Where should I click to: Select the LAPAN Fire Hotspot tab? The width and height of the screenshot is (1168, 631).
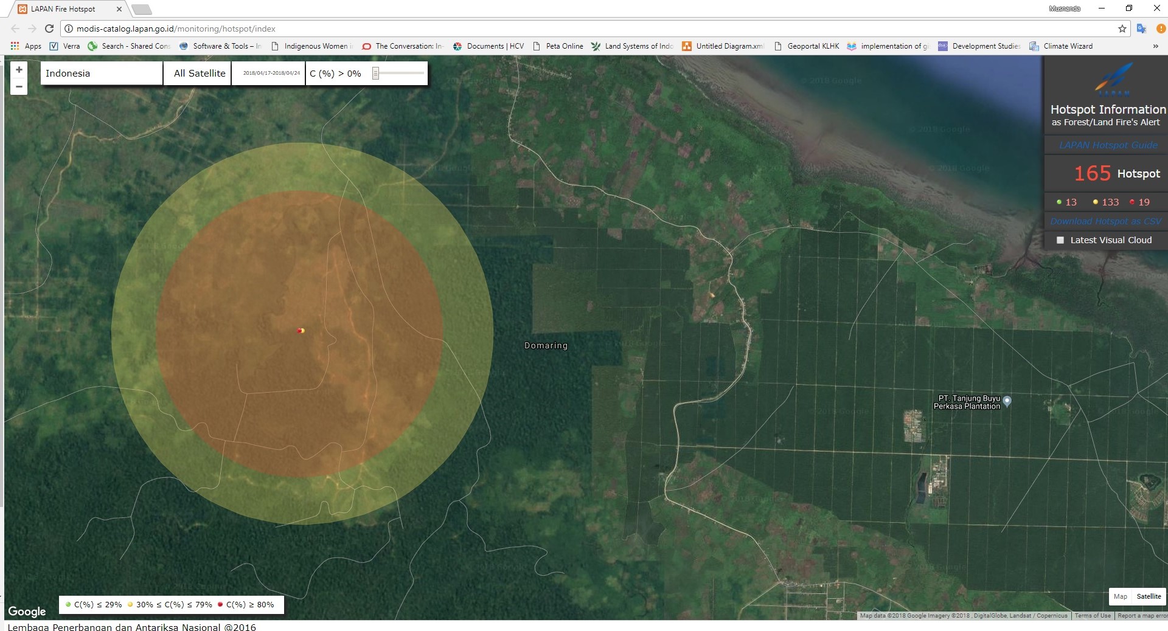(x=63, y=9)
